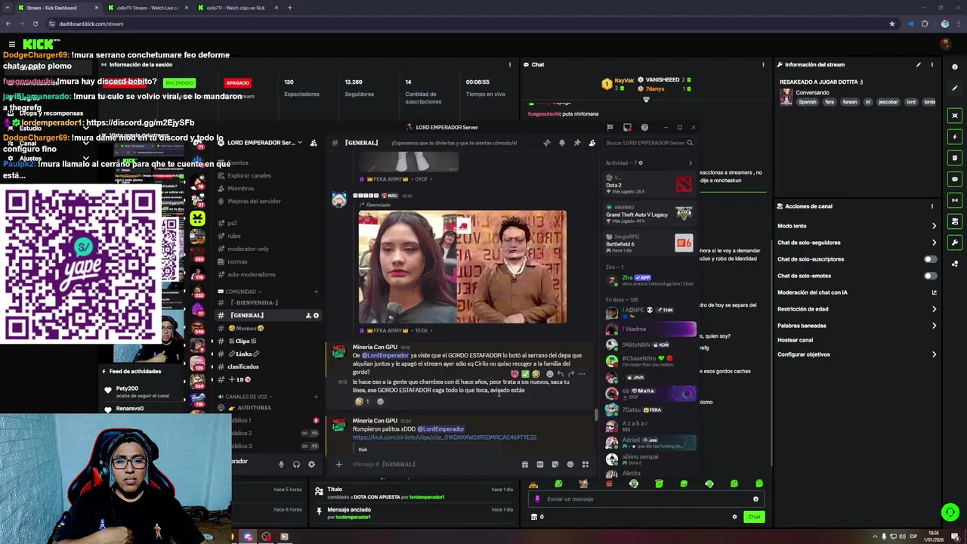Open forwarded image of woman and man
Viewport: 967px width, 544px height.
(x=462, y=267)
